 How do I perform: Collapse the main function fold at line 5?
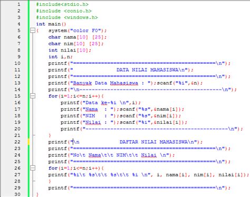click(x=33, y=31)
